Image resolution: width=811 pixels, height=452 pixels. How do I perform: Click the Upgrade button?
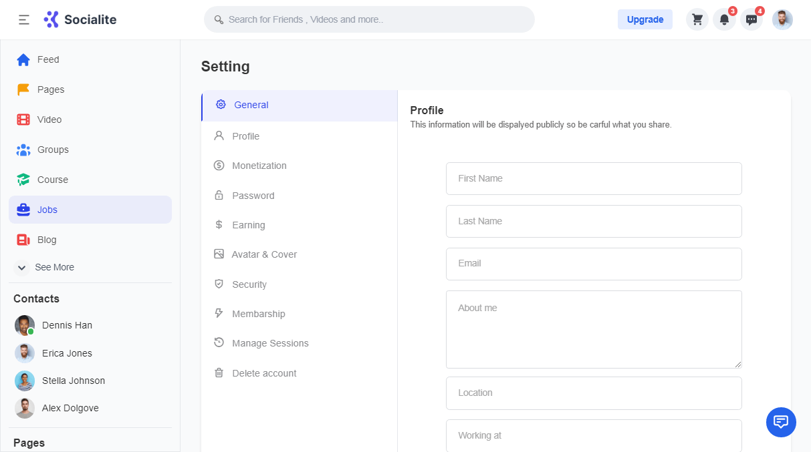pyautogui.click(x=645, y=19)
